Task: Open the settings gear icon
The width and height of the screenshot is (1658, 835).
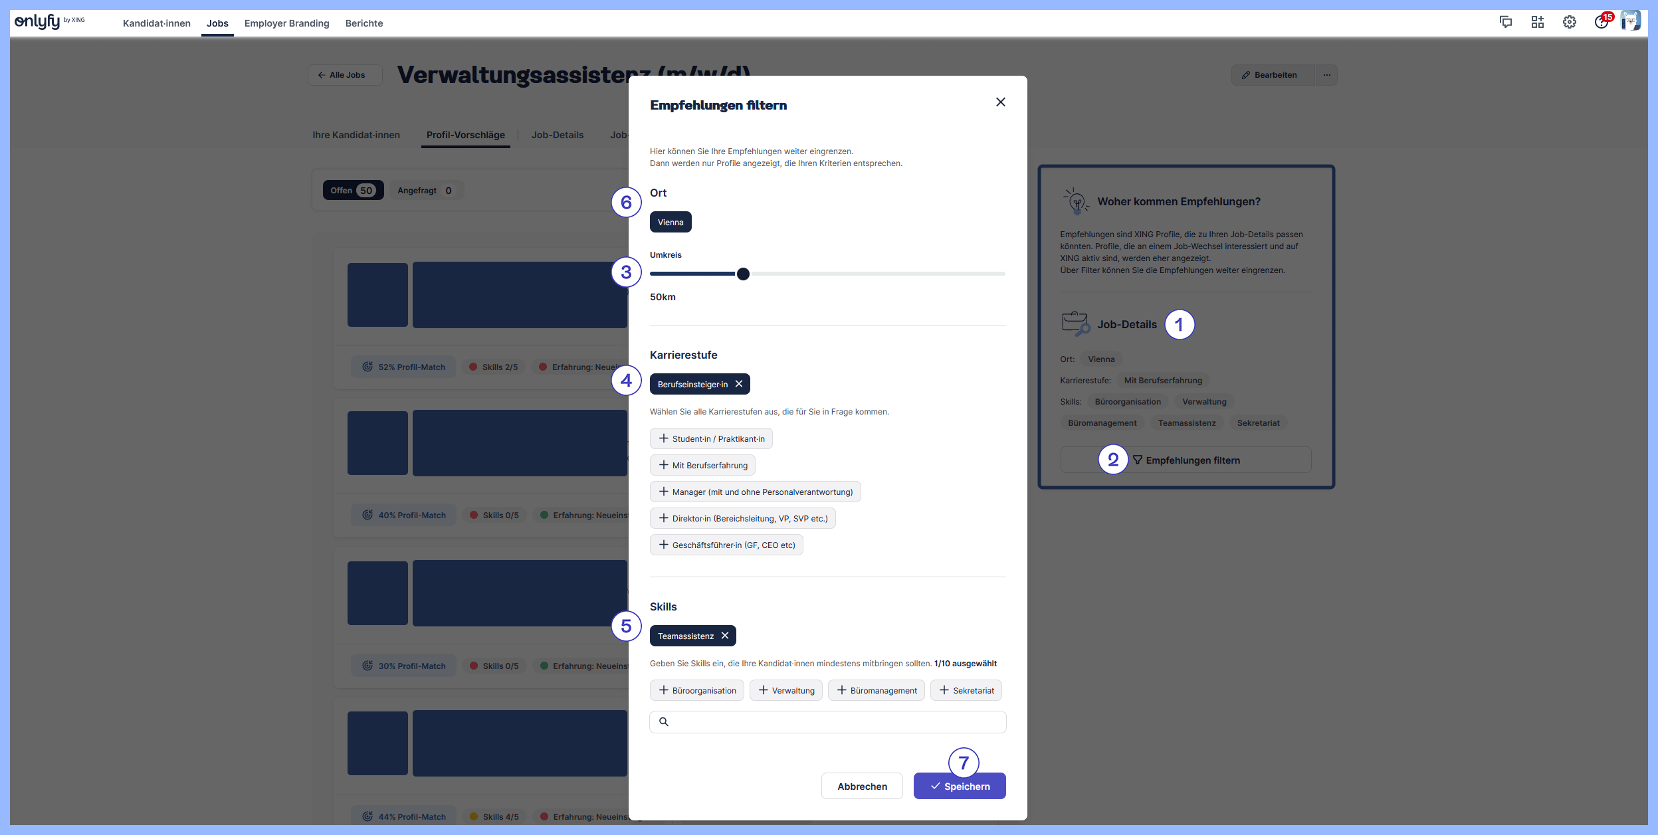Action: (1569, 23)
